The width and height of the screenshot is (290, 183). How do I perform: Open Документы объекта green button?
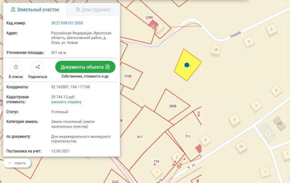(85, 67)
